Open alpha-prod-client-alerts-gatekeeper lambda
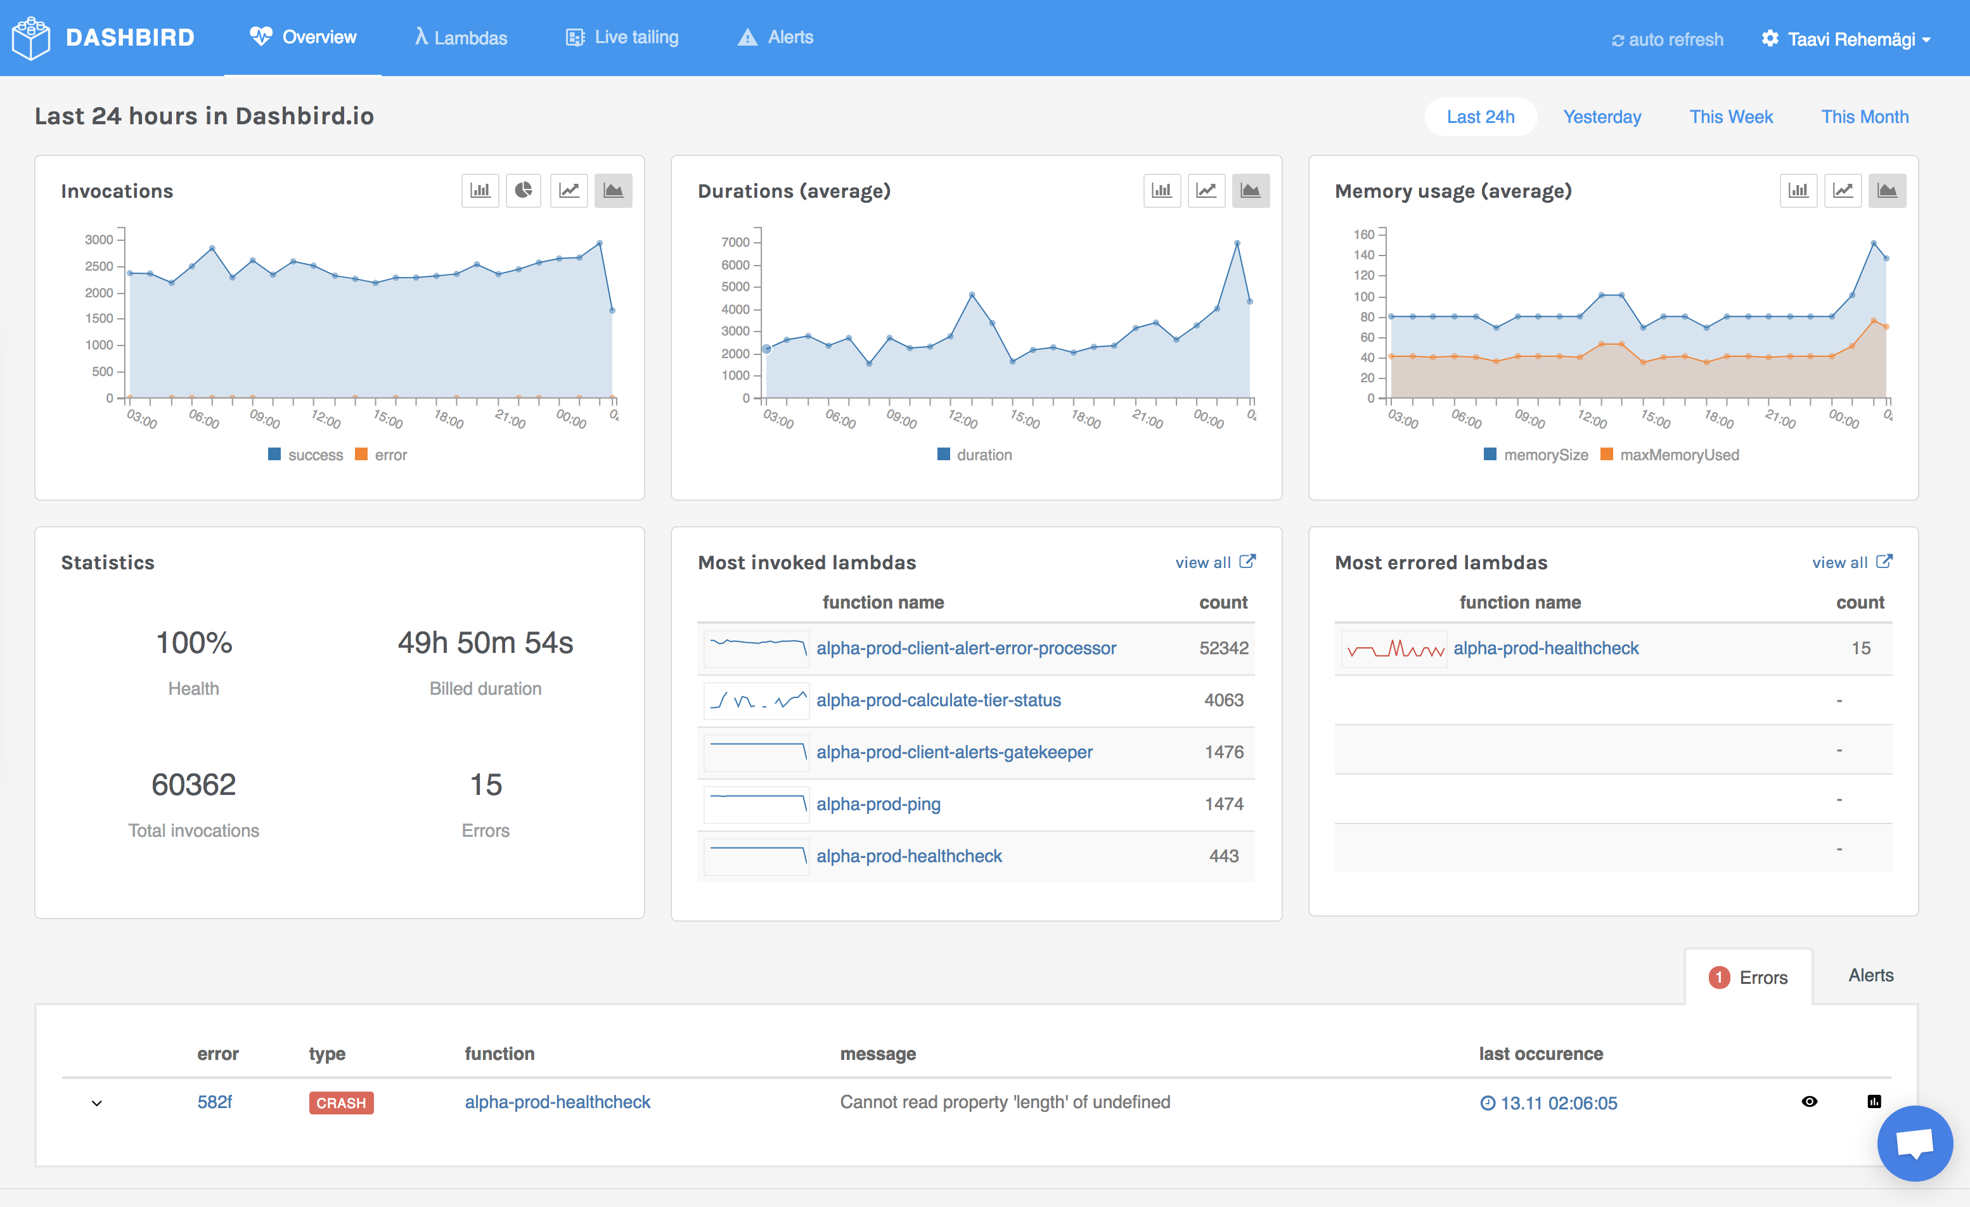Screen dimensions: 1970x1207 tap(954, 752)
